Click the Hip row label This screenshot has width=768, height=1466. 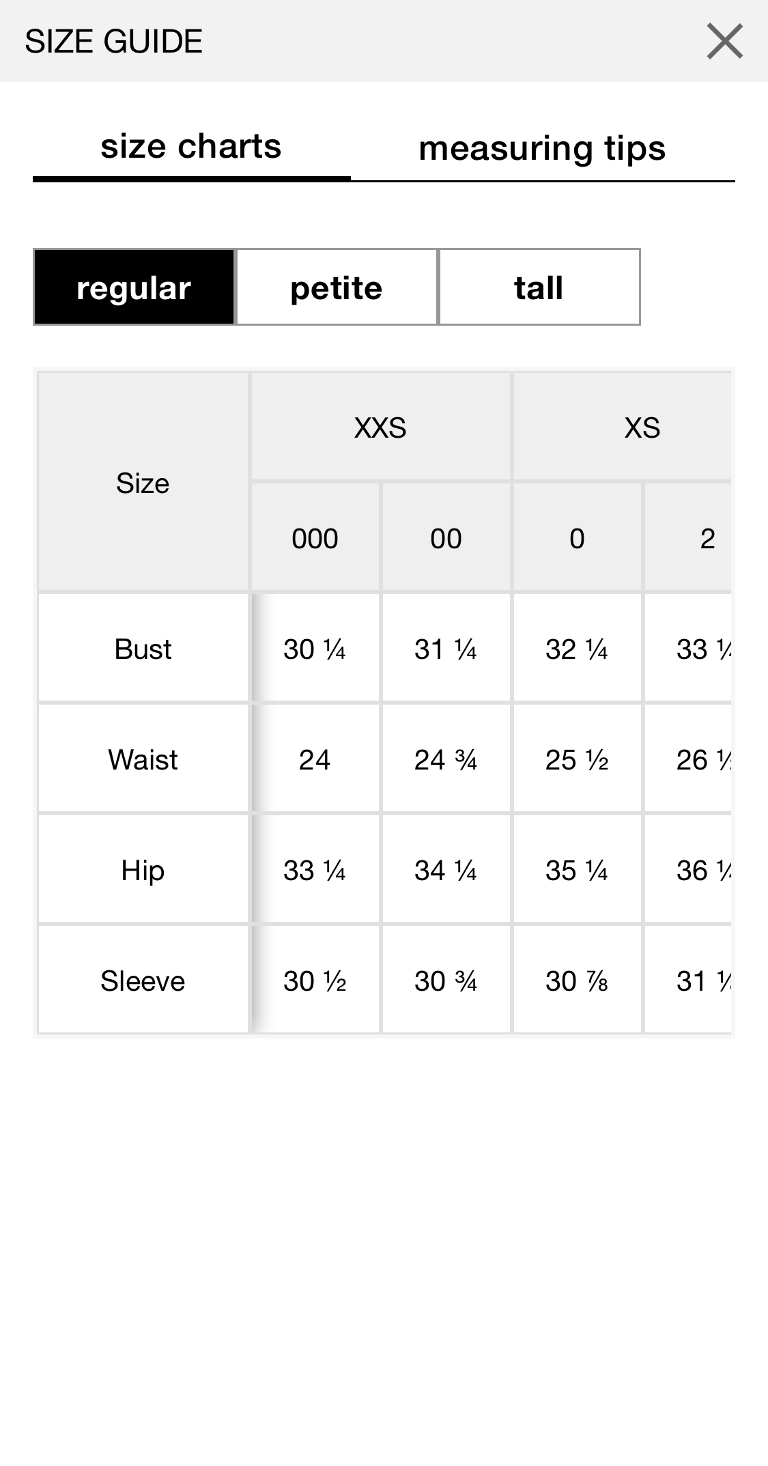pos(143,870)
